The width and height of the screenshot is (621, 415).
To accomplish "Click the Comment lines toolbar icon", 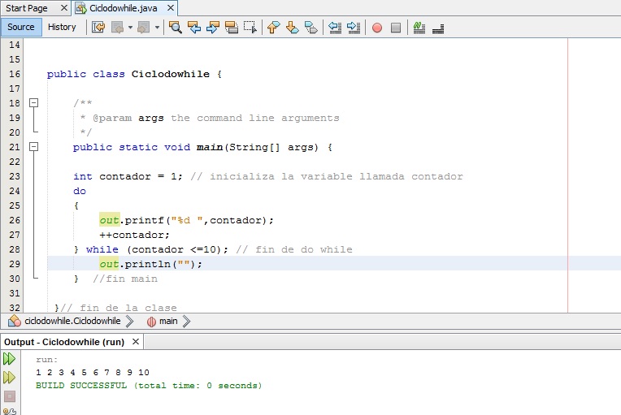I will point(419,27).
